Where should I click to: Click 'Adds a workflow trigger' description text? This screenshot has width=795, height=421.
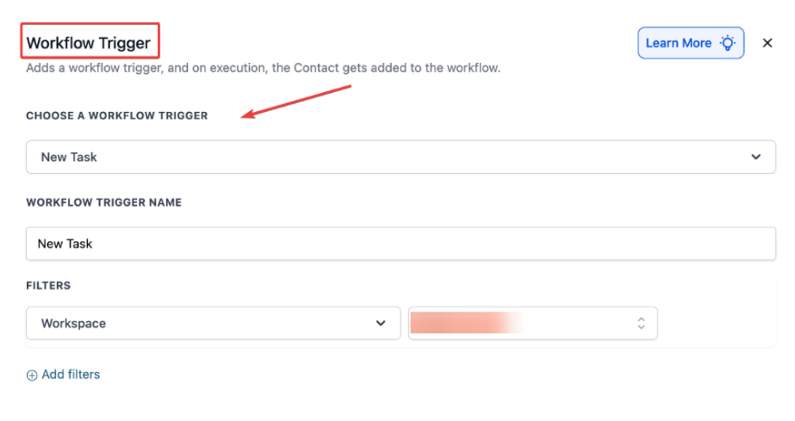(x=95, y=67)
